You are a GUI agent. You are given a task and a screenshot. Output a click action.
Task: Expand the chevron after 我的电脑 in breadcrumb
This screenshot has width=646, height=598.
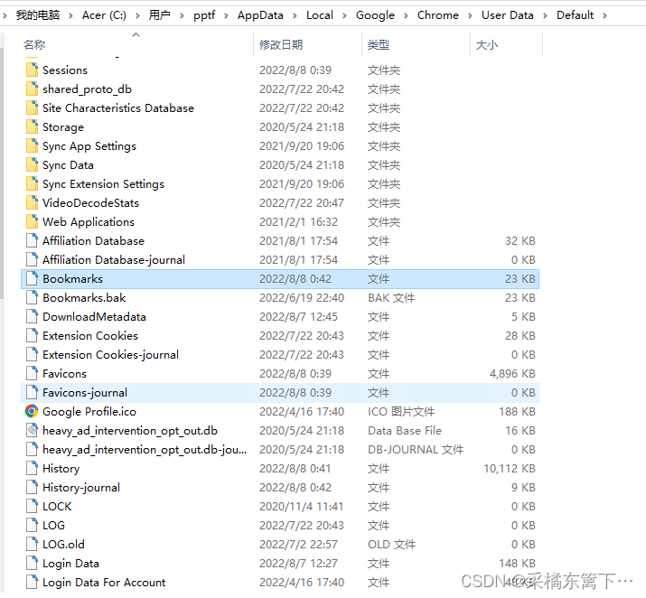[x=70, y=15]
